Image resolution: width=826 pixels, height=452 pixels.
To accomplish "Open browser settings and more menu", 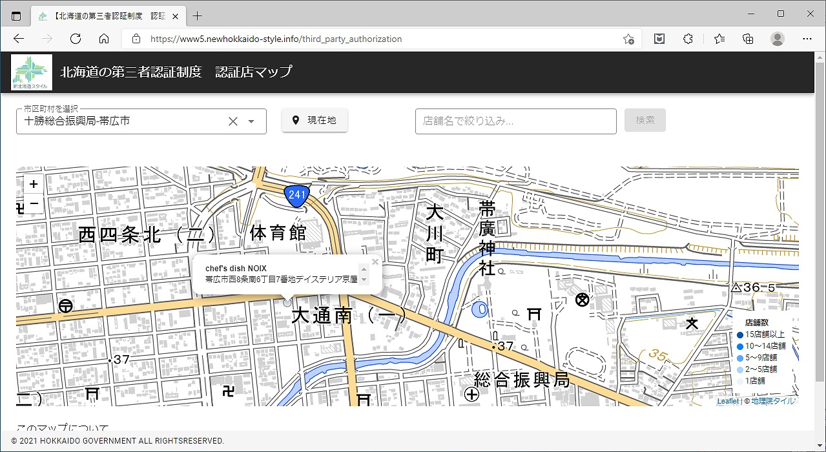I will click(807, 39).
